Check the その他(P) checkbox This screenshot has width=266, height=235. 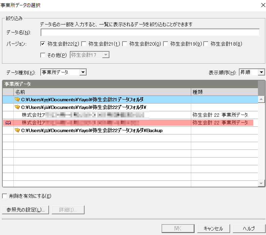[x=43, y=55]
